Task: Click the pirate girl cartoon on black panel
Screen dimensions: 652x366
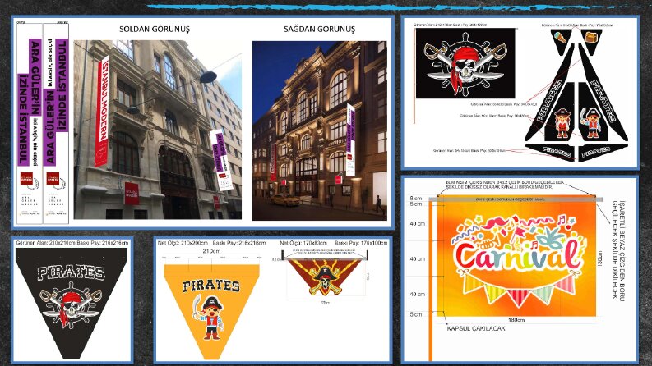Action: 562,123
